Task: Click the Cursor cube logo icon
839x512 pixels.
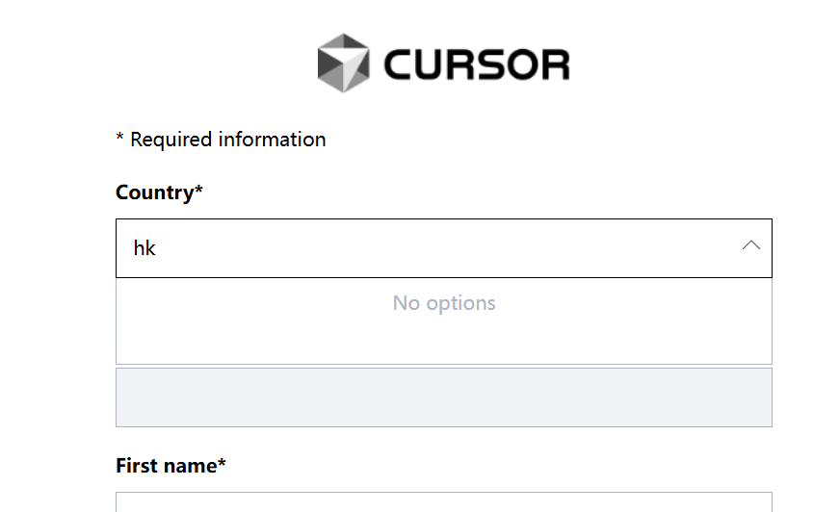Action: point(343,64)
